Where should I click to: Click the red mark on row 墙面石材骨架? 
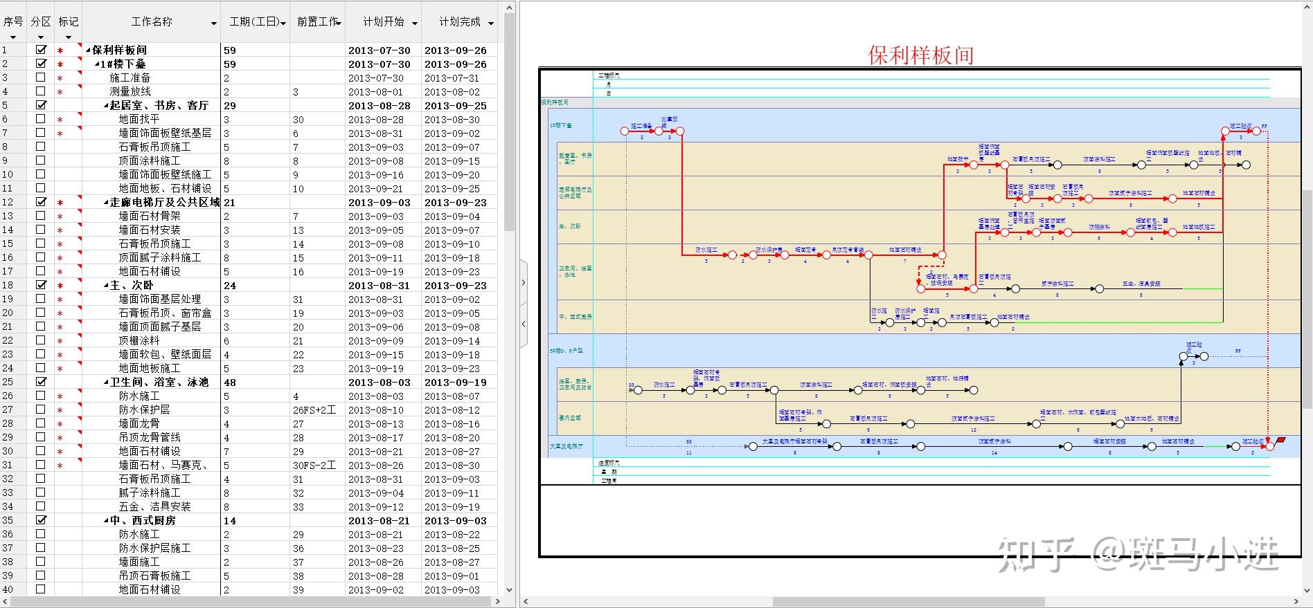coord(60,217)
